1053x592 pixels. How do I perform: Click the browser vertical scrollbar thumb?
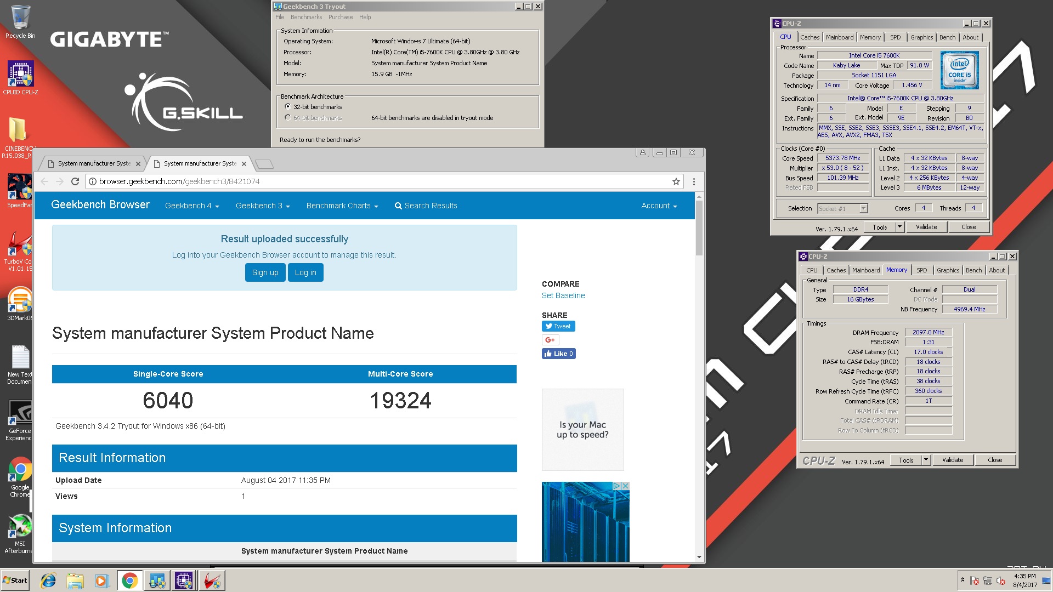tap(699, 227)
